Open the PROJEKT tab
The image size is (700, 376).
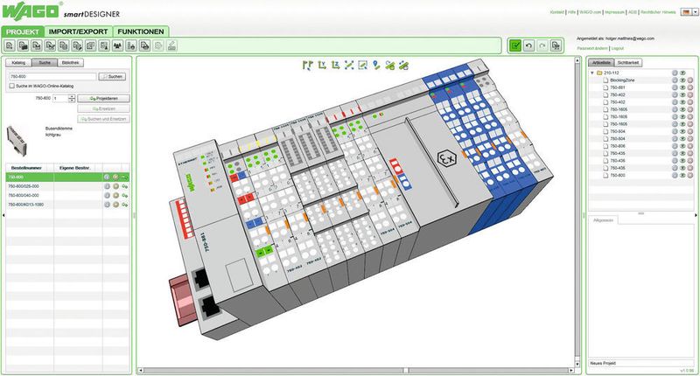pos(23,31)
